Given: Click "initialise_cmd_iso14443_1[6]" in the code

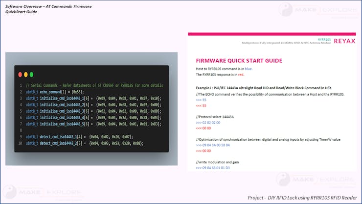Looking at the screenshot, I should coord(65,99).
